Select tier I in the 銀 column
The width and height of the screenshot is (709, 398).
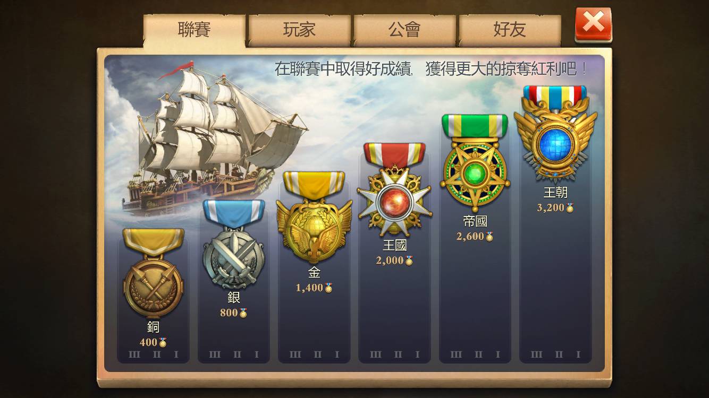257,354
